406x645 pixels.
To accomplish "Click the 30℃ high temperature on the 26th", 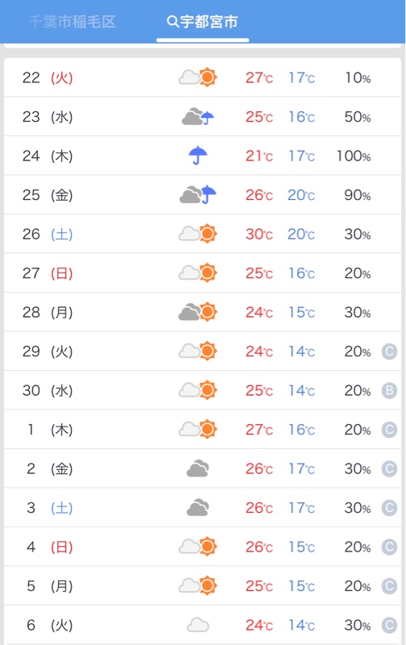I will click(x=259, y=234).
